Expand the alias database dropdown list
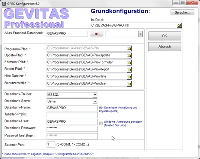 (140, 34)
